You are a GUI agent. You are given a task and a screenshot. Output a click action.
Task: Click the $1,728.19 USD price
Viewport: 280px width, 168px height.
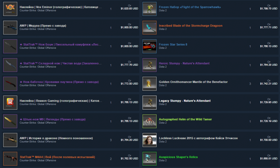click(x=269, y=121)
